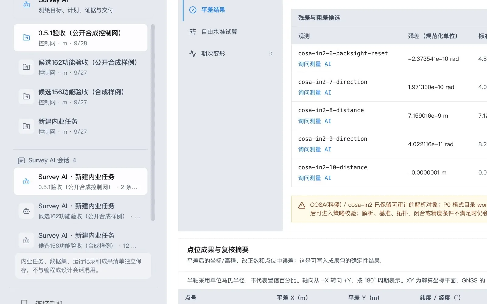Click robot icon of 0.5.1验收 Survey AI conversation

tap(26, 181)
